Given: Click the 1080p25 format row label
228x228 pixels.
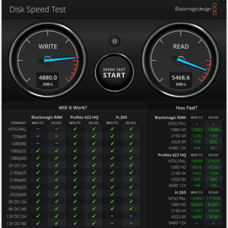Looking at the screenshot, I should pos(18,151).
